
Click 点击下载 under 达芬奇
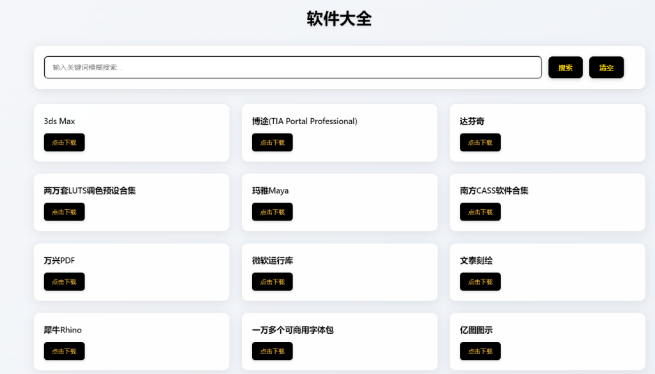tap(480, 143)
